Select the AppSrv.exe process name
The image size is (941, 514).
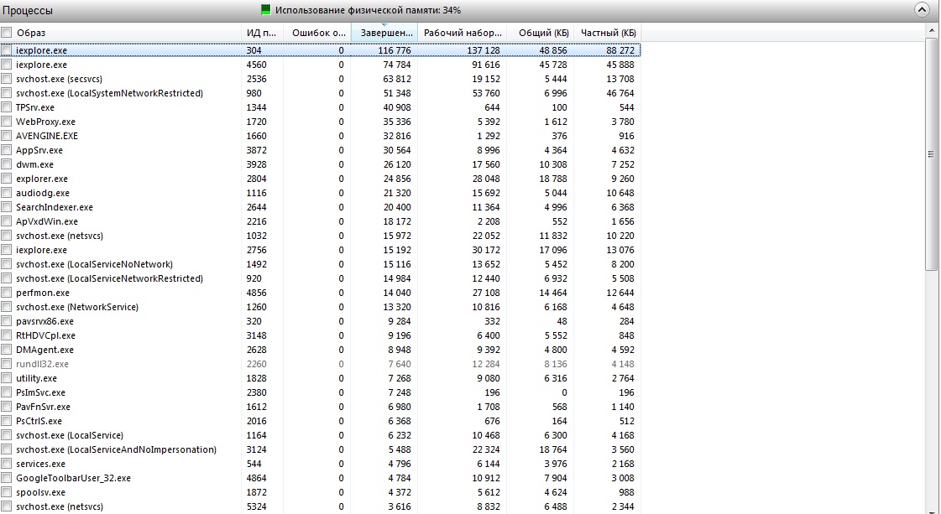[x=39, y=150]
